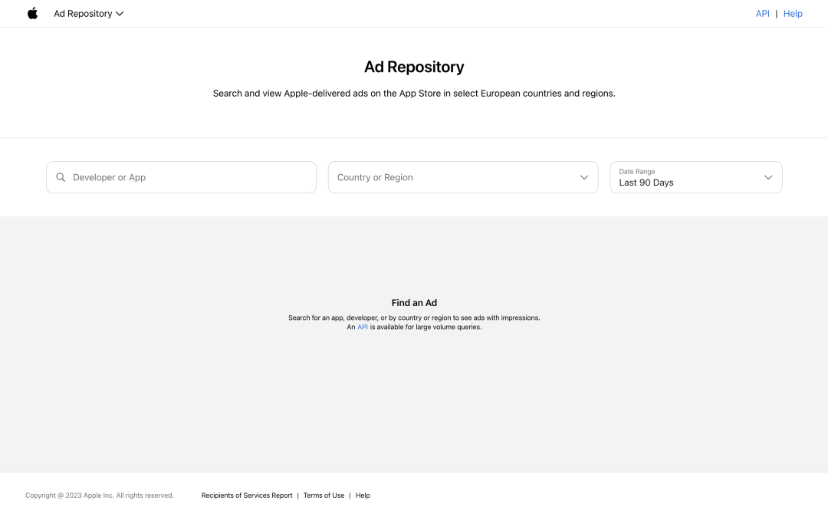Expand the chevron beside Ad Repository title
The height and width of the screenshot is (517, 828).
click(120, 14)
